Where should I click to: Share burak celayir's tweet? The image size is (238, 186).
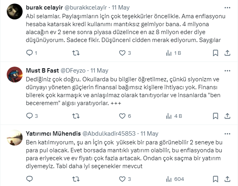click(x=227, y=53)
